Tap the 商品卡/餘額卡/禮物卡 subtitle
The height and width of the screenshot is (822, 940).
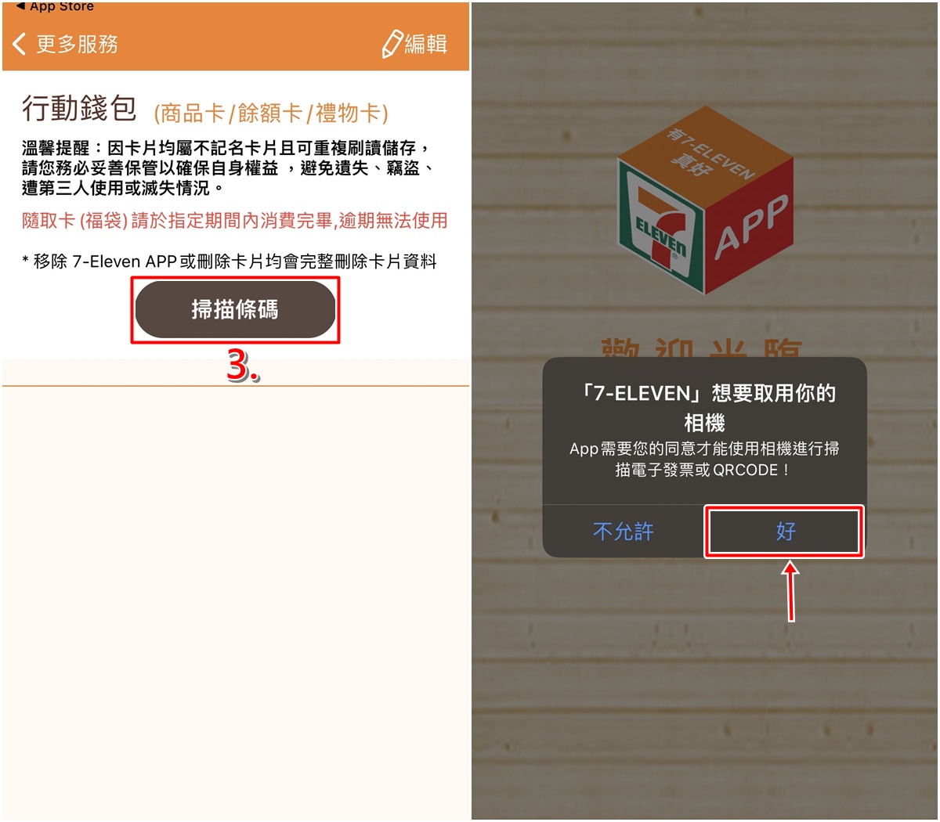[271, 114]
